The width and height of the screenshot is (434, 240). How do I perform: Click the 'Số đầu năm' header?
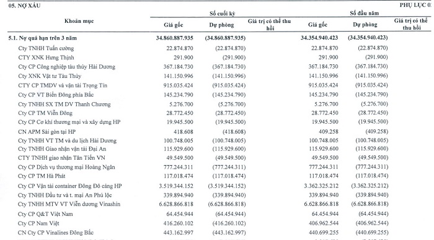tap(365, 13)
